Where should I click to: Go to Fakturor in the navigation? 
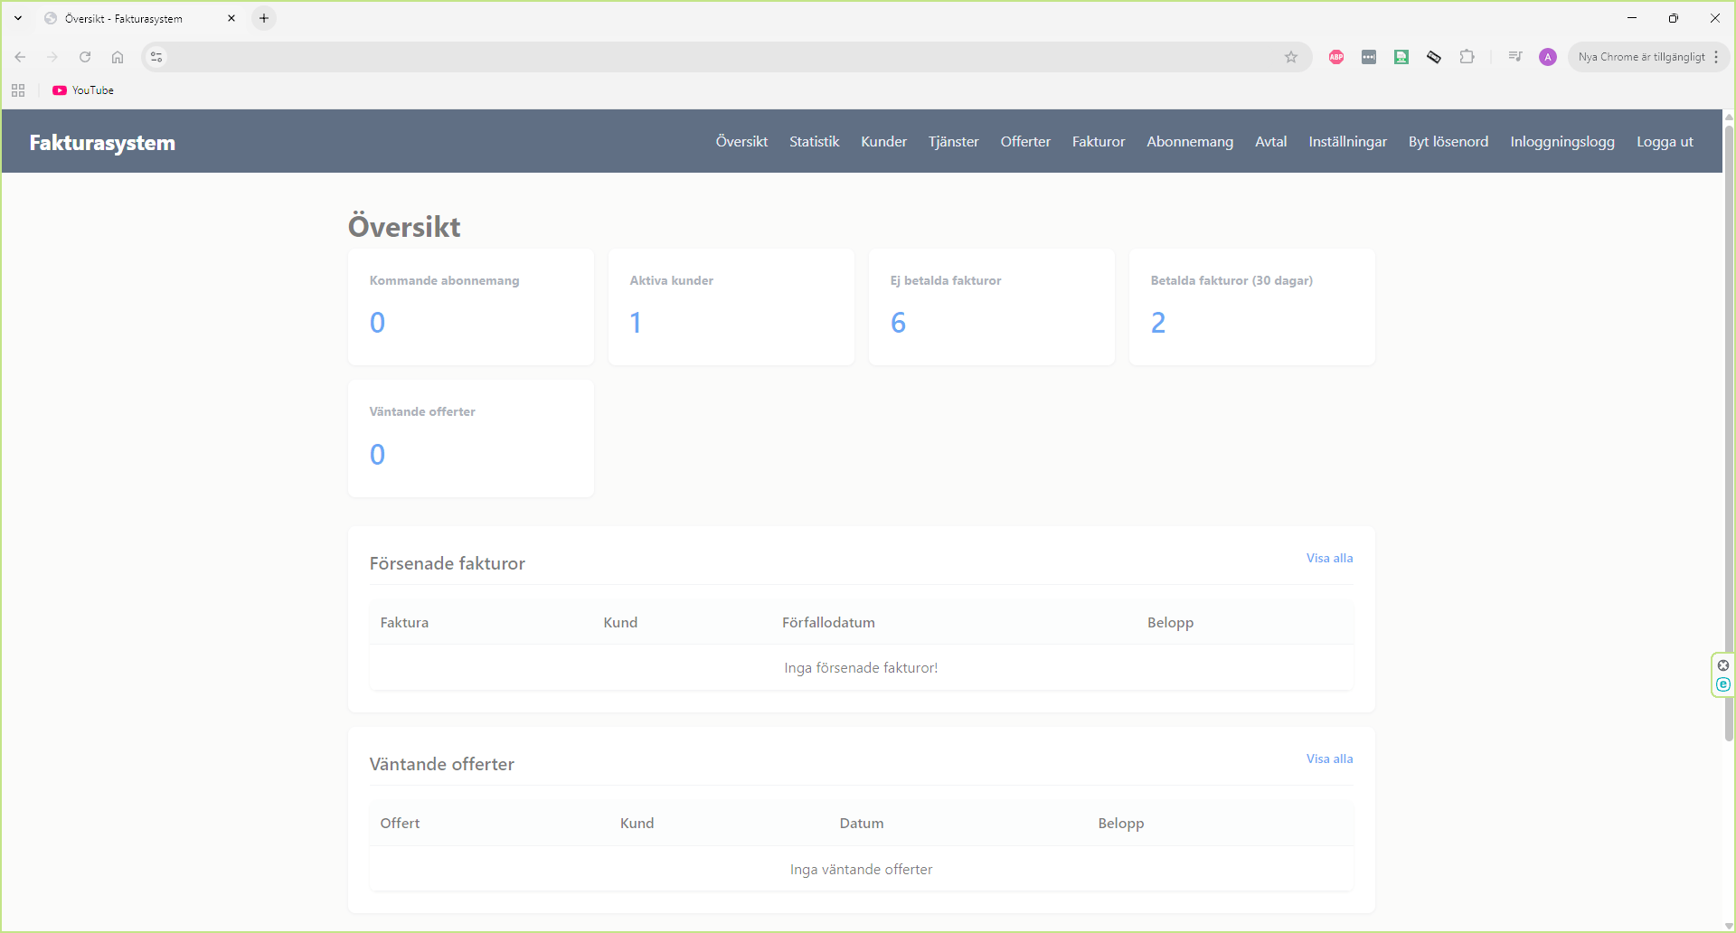click(x=1099, y=142)
